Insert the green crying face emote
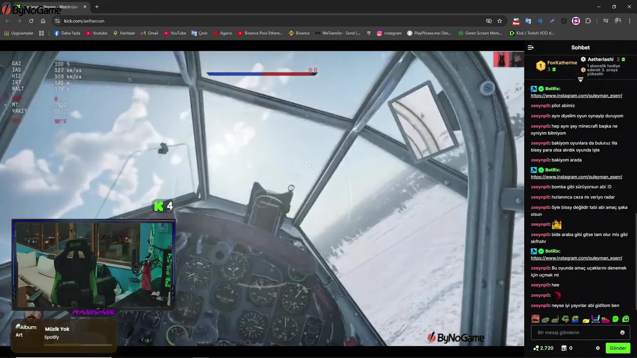The width and height of the screenshot is (637, 358). click(626, 319)
